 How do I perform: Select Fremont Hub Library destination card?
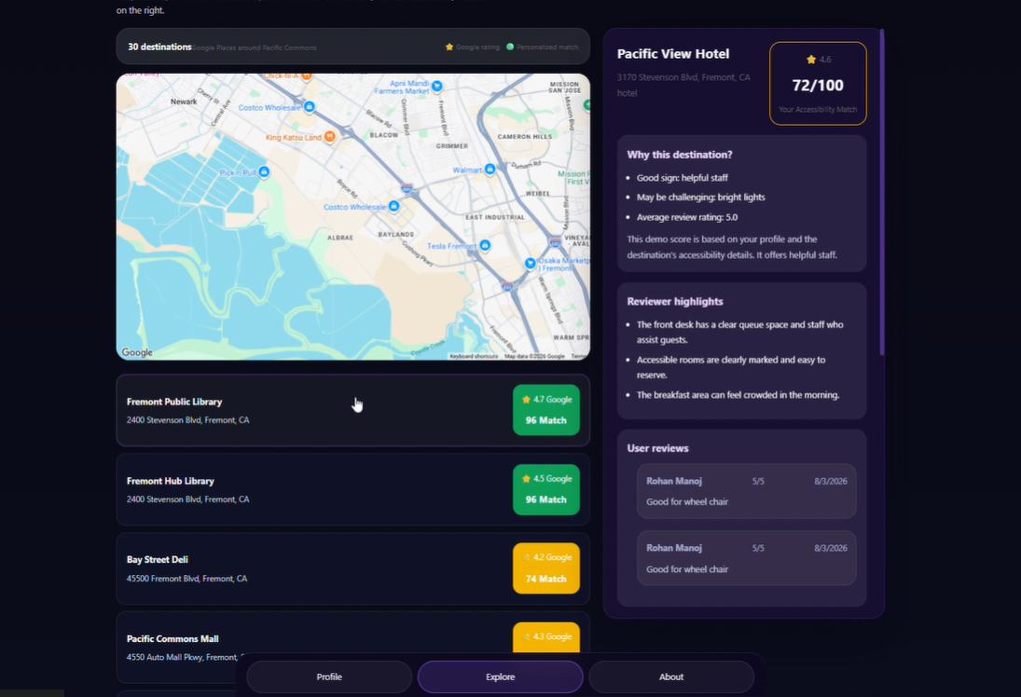click(353, 489)
